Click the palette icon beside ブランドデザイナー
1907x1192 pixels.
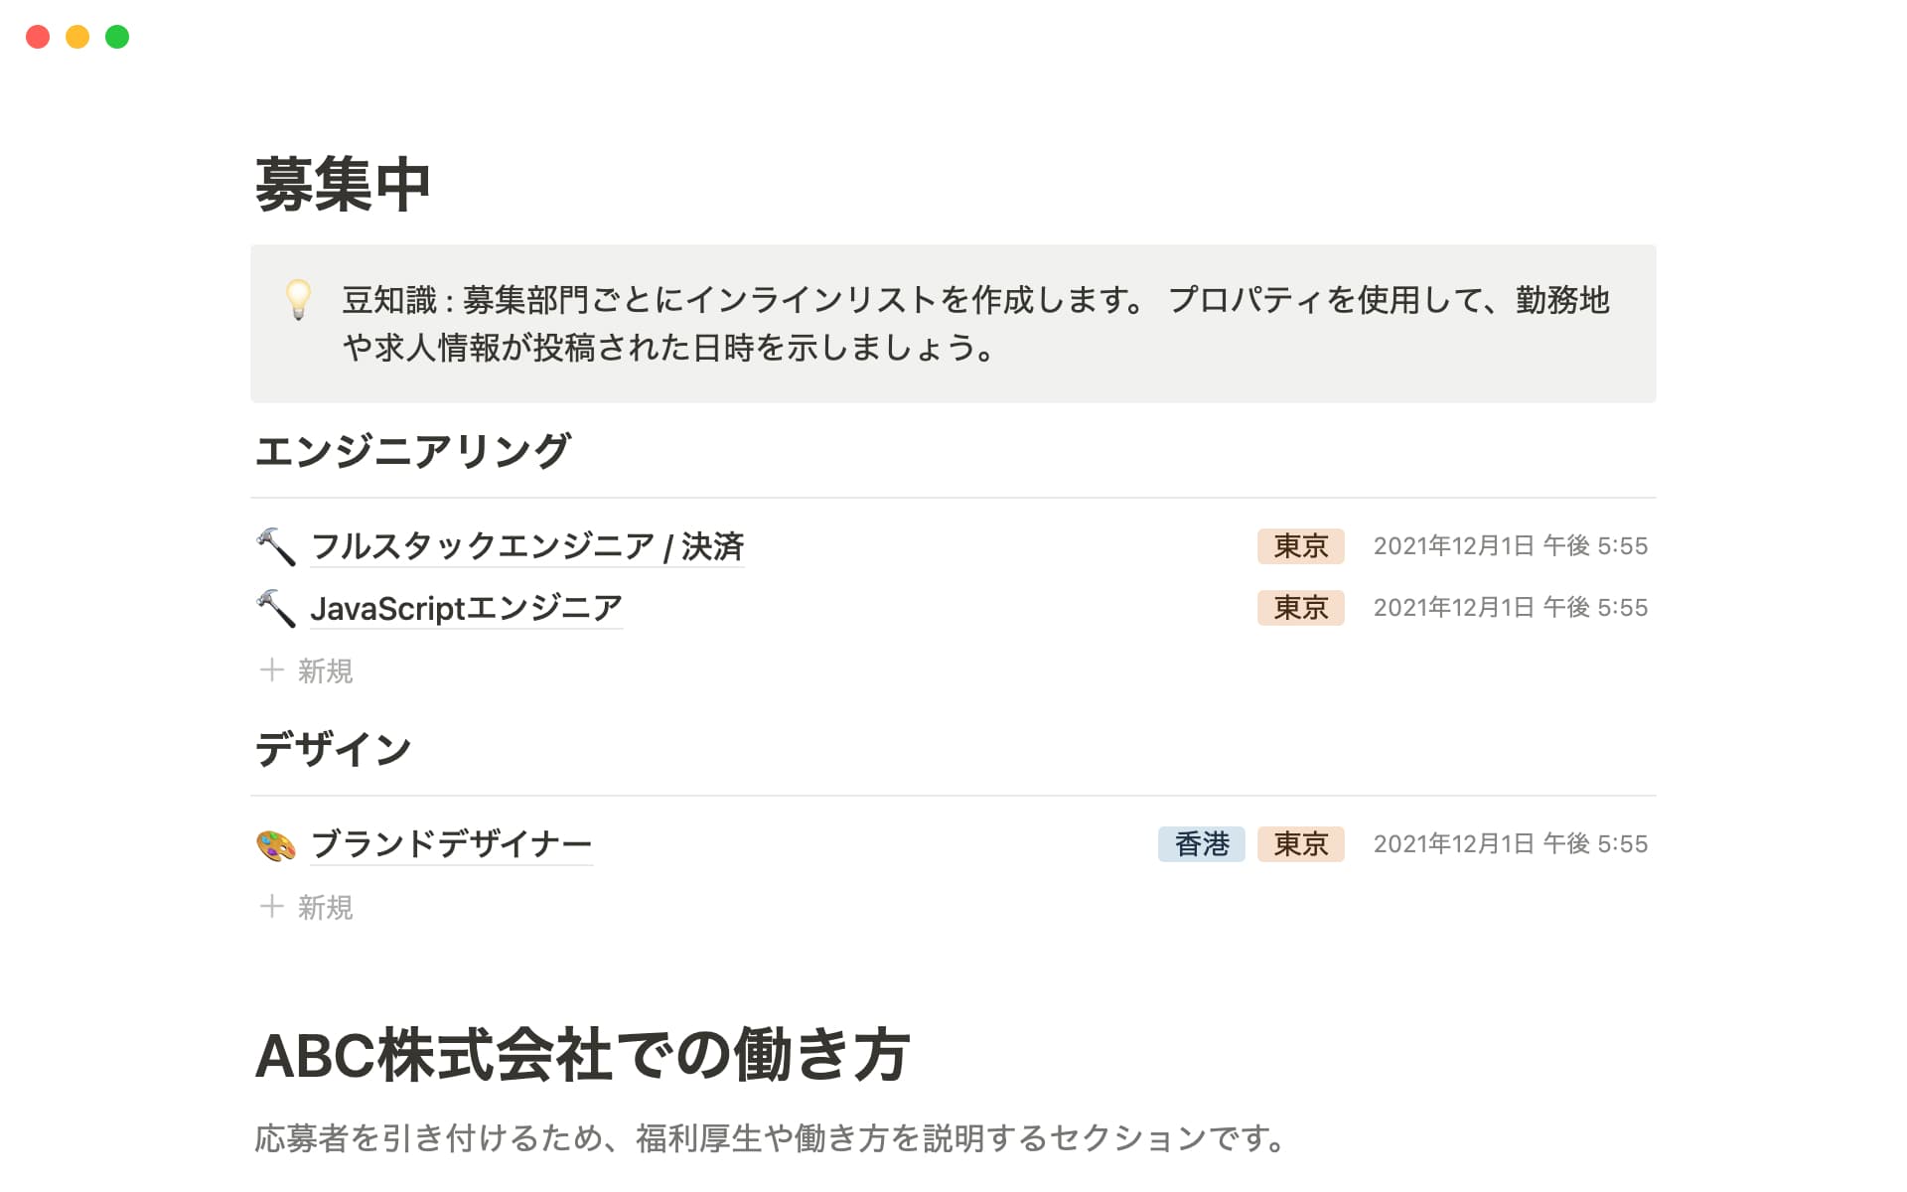coord(276,845)
